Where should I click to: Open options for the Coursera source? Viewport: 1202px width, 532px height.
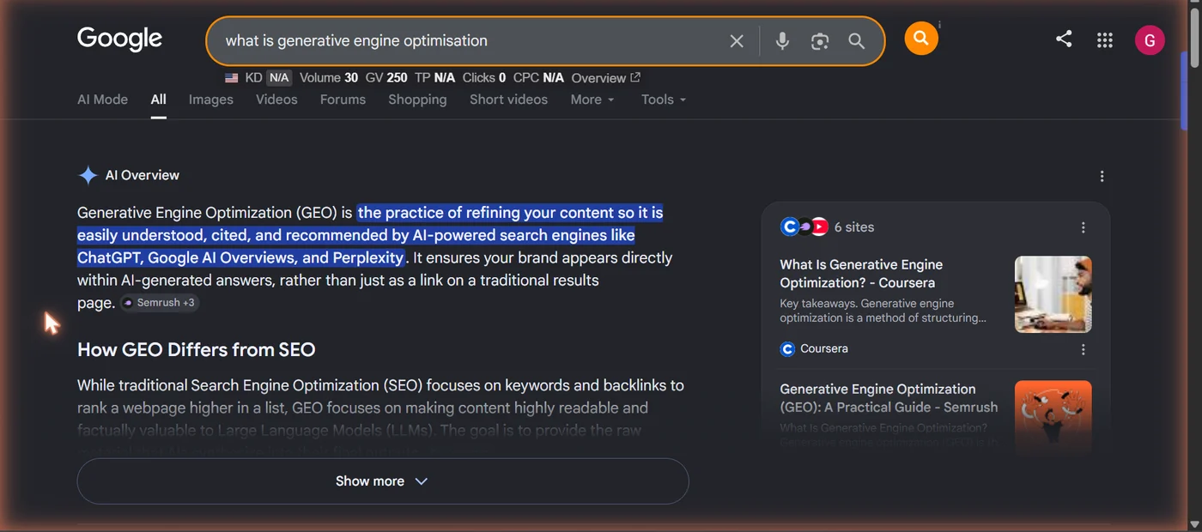pos(1084,349)
